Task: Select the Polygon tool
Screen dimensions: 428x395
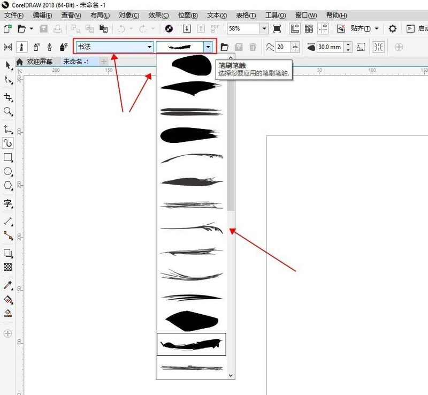Action: click(x=8, y=186)
